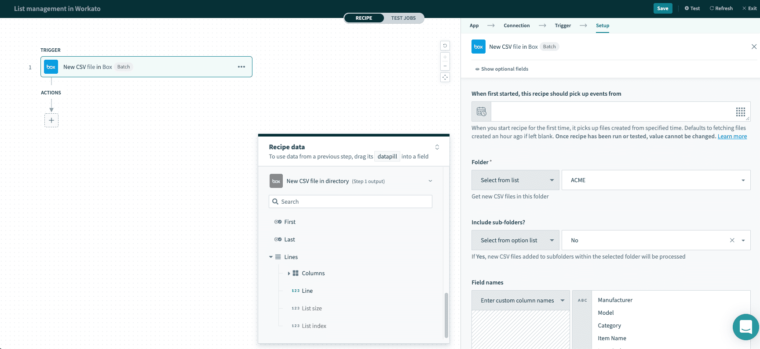Go to the Trigger tab
The width and height of the screenshot is (760, 349).
(x=563, y=25)
